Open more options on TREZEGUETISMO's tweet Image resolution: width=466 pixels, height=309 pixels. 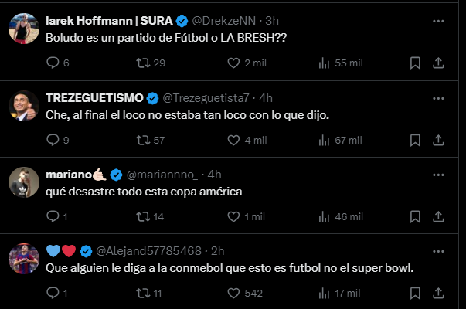[x=438, y=98]
